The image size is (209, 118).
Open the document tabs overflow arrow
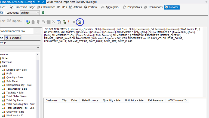207,2
